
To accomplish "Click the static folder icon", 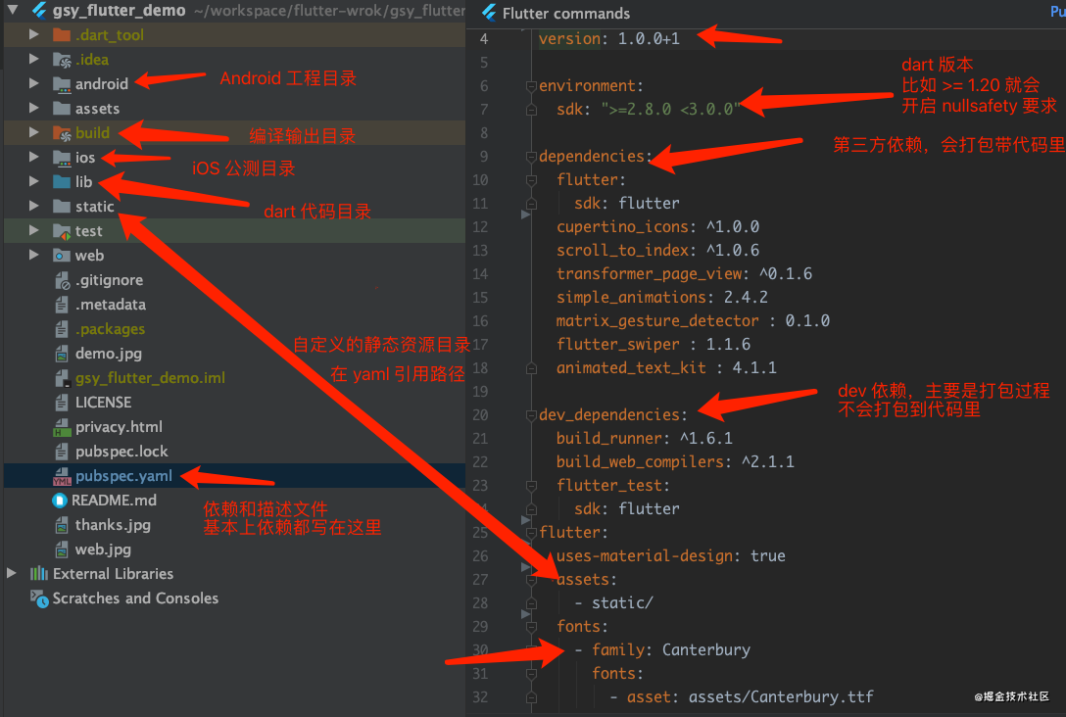I will point(62,206).
